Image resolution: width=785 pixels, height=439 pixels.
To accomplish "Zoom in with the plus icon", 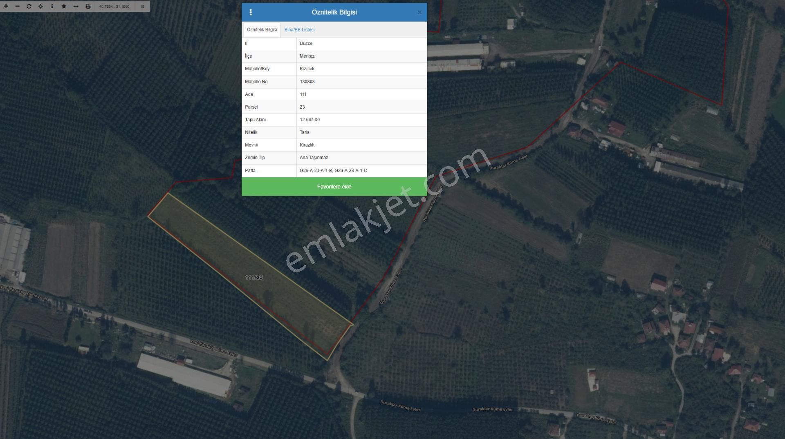I will [6, 6].
